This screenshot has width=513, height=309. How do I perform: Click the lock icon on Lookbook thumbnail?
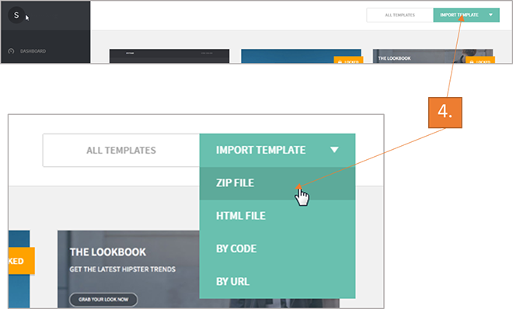(472, 61)
